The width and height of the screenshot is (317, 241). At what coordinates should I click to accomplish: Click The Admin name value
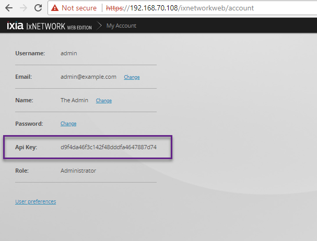[x=74, y=100]
